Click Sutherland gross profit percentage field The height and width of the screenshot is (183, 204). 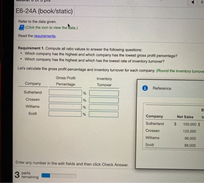65,93
